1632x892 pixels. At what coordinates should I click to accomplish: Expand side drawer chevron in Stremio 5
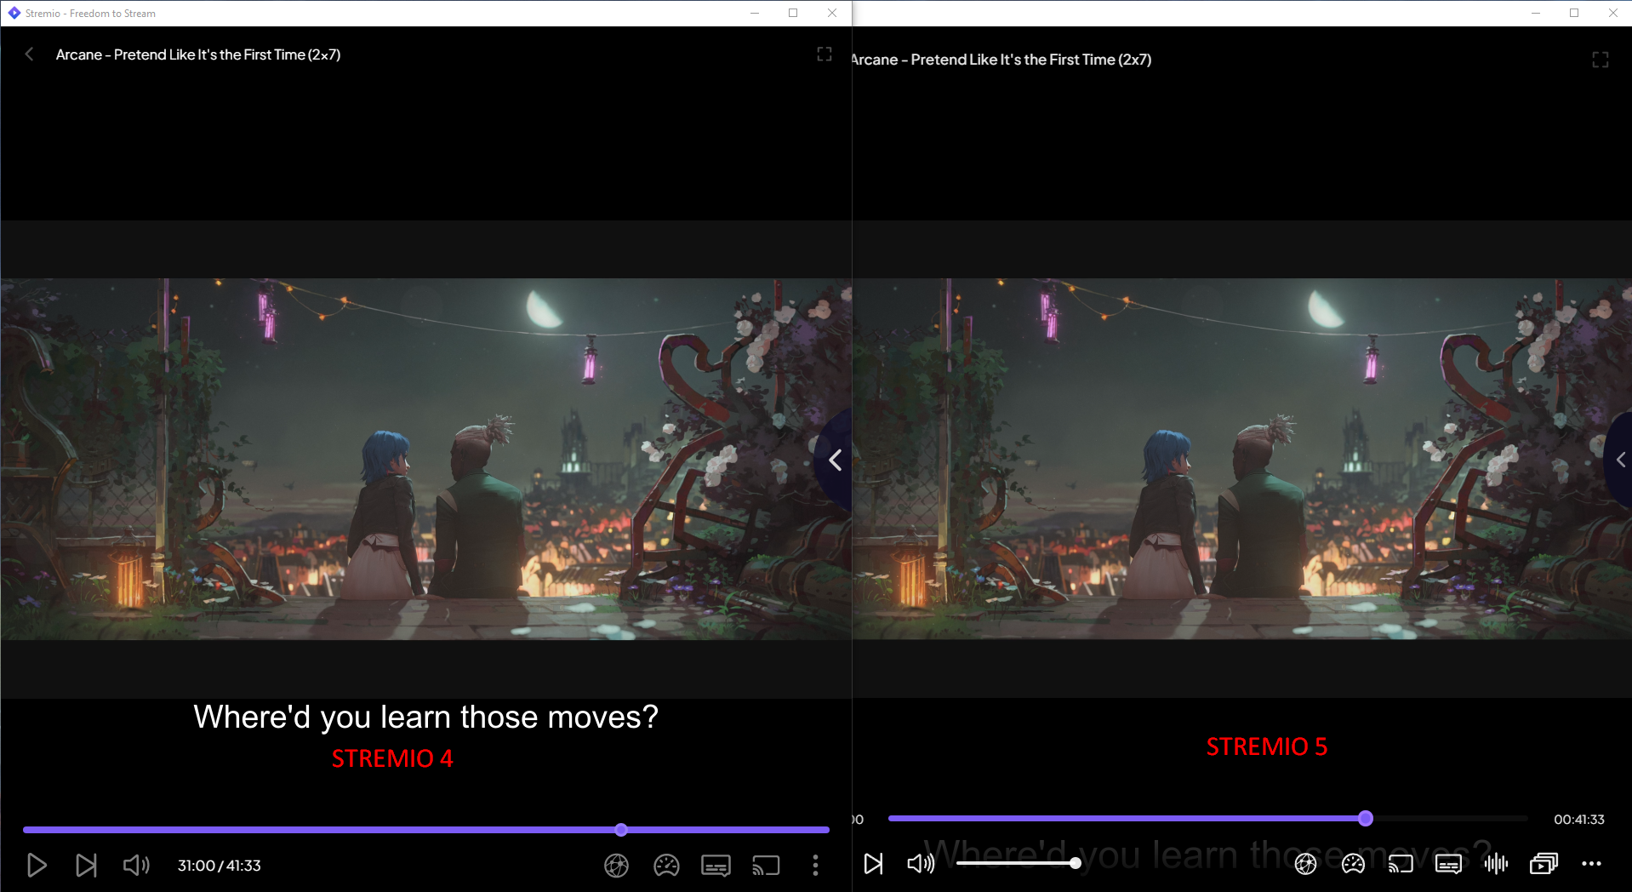1620,460
